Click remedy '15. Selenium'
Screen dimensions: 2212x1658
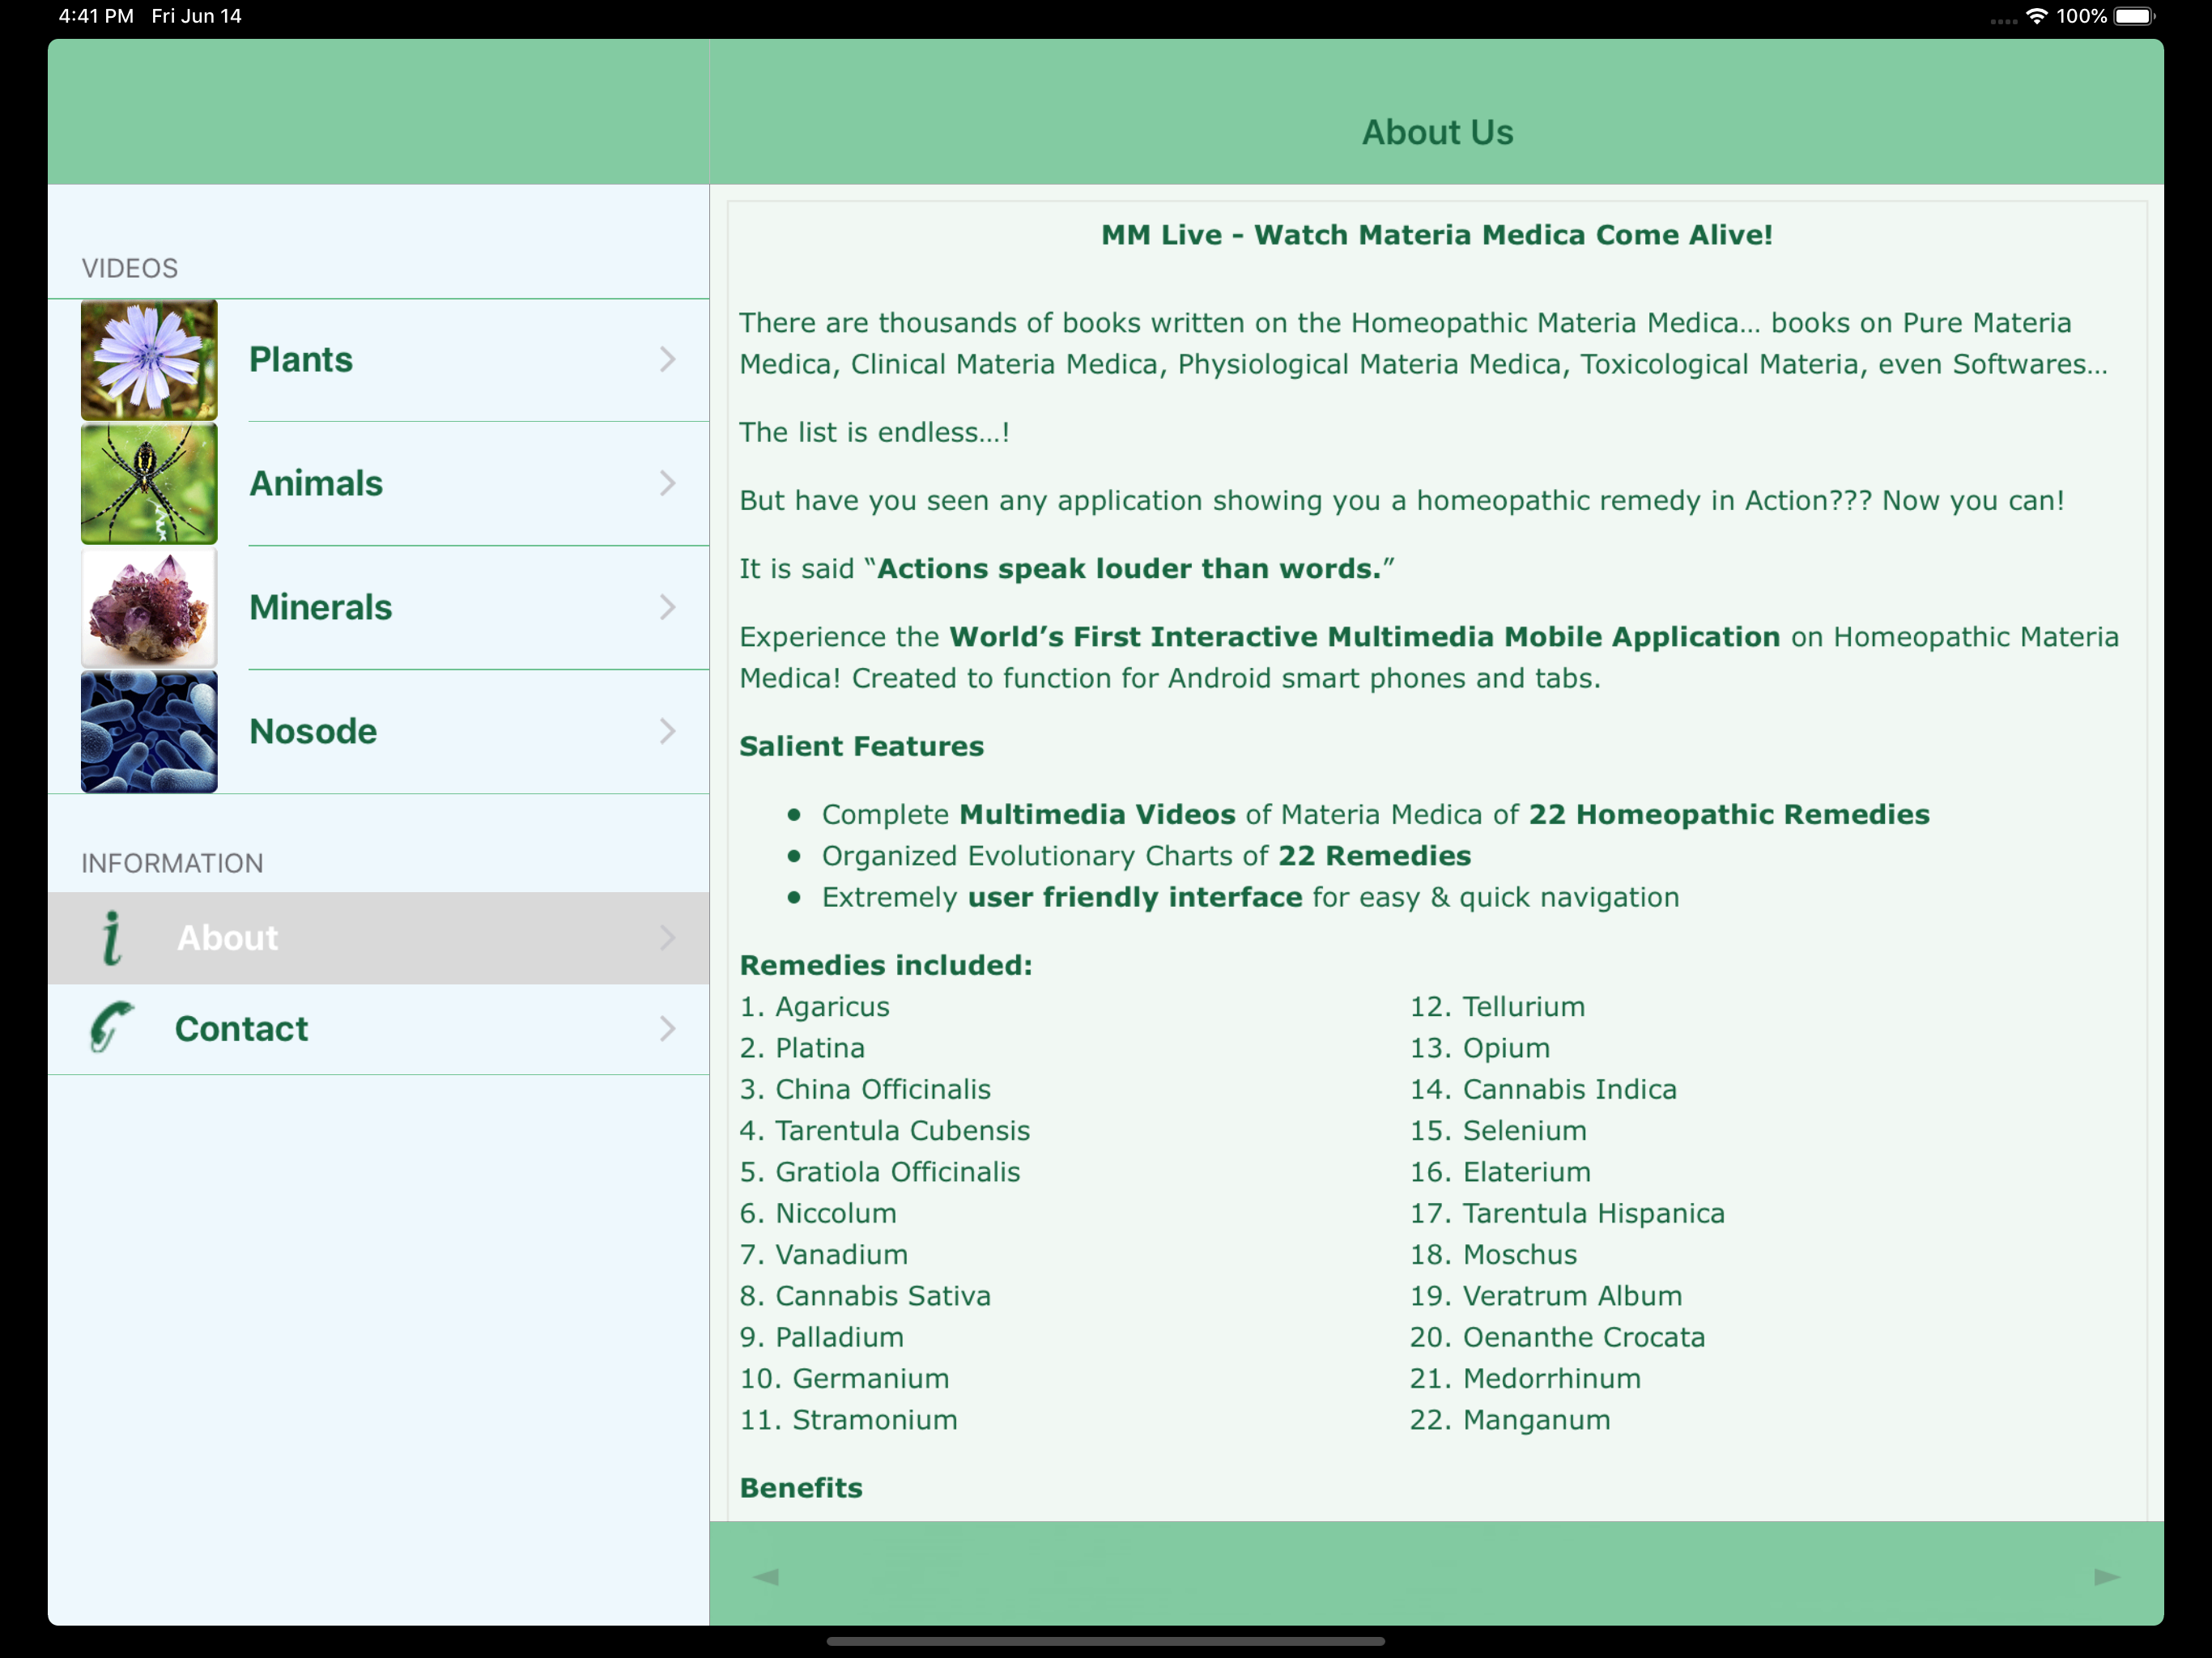coord(1498,1131)
